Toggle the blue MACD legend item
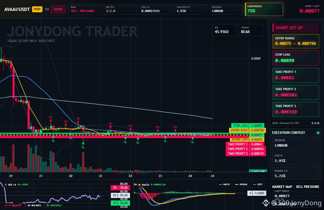324x210 pixels. click(224, 184)
